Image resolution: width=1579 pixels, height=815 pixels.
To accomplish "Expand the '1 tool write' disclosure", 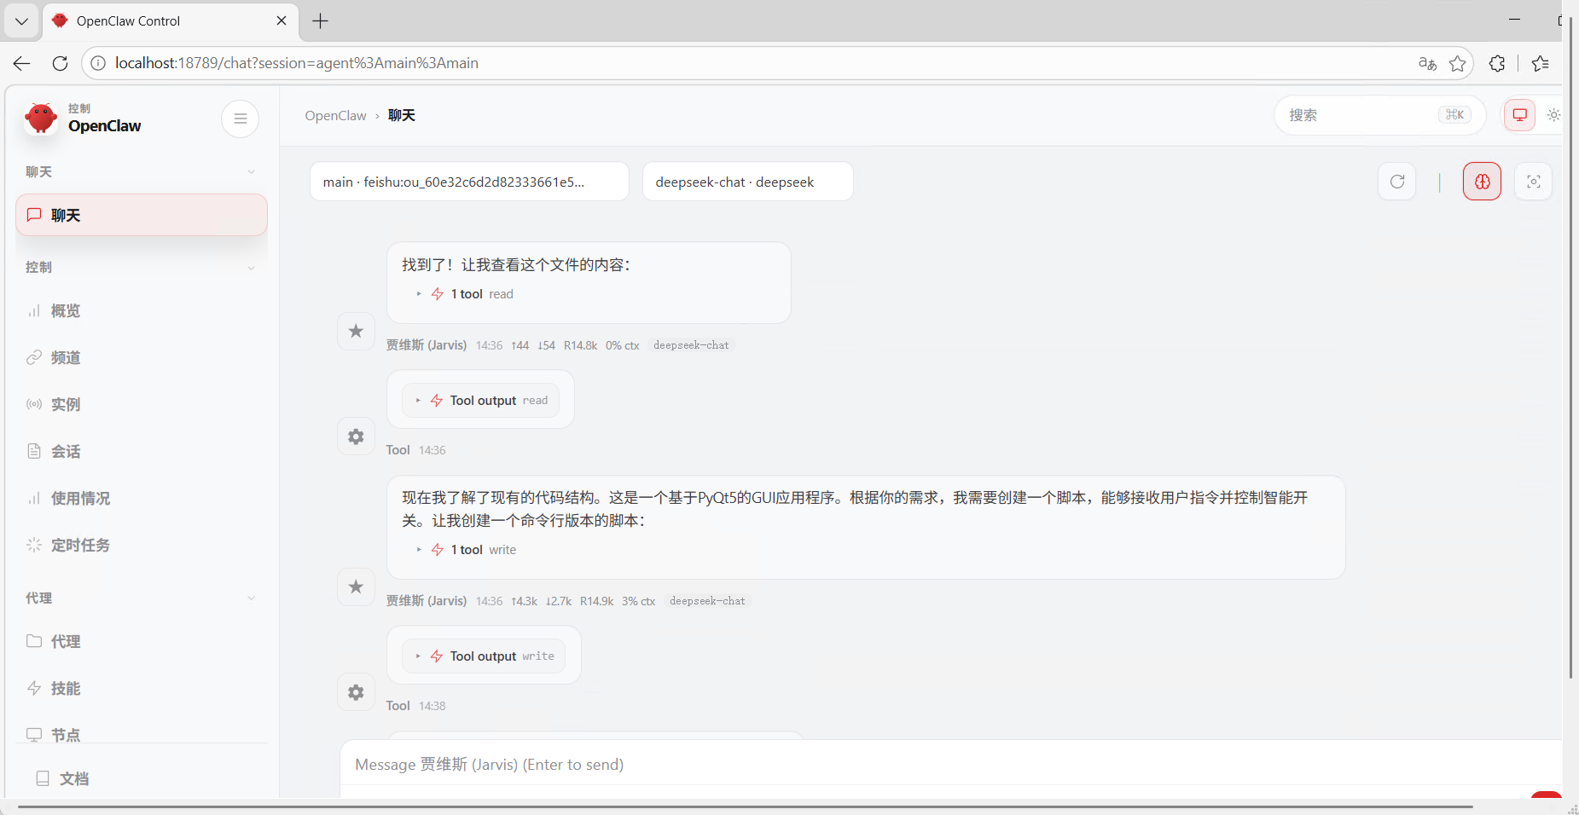I will point(467,550).
